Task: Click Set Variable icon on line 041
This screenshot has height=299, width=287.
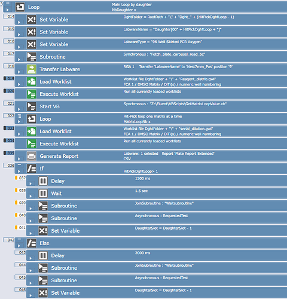Action: click(43, 231)
